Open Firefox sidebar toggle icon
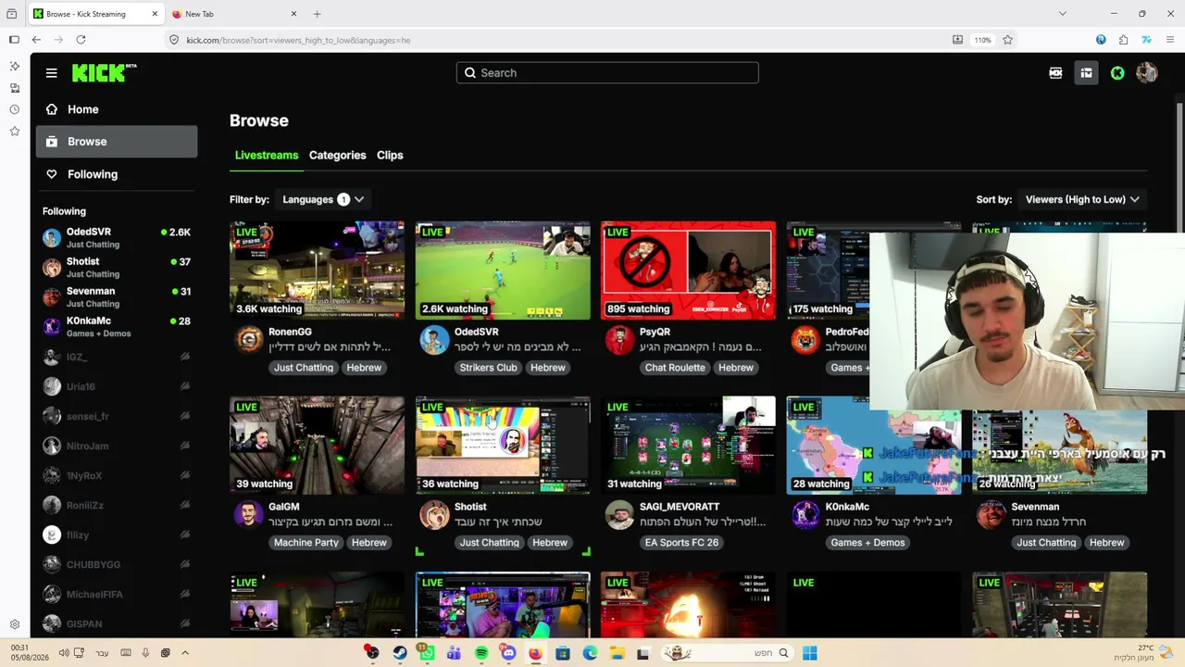This screenshot has width=1185, height=667. pyautogui.click(x=14, y=40)
